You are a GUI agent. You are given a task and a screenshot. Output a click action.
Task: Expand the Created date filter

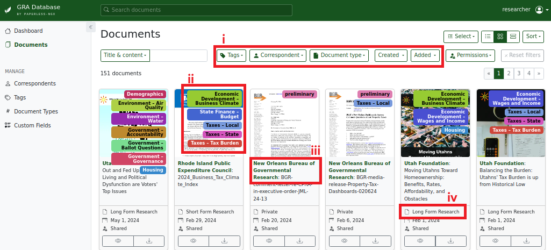tap(391, 55)
